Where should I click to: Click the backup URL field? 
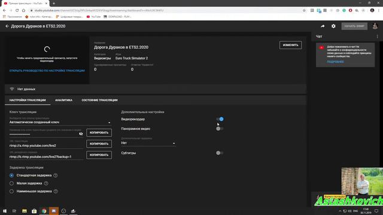coord(46,156)
